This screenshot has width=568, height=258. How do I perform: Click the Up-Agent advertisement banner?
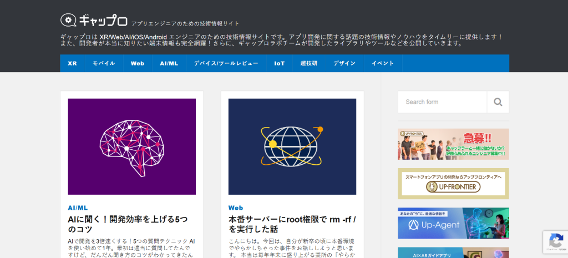pyautogui.click(x=453, y=223)
